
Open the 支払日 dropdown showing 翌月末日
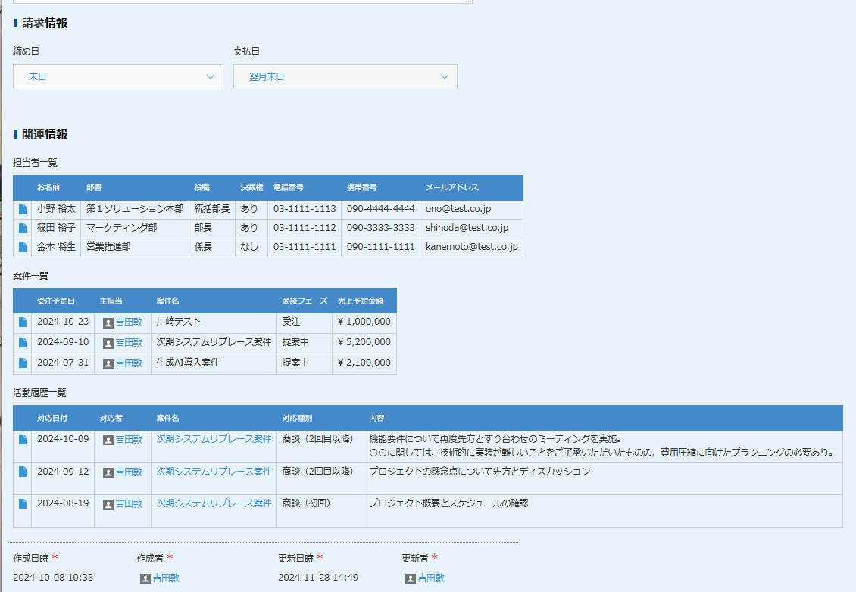345,77
